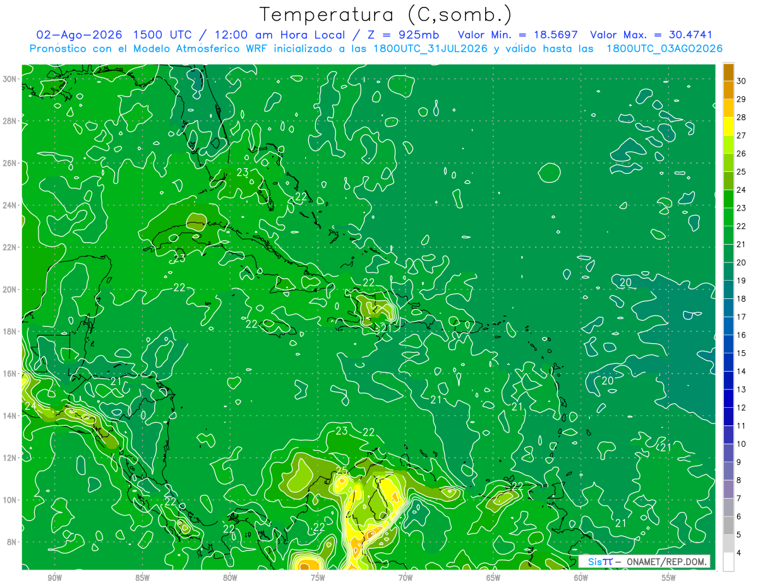The height and width of the screenshot is (586, 758).
Task: Click the color scale value "18"
Action: (x=741, y=299)
